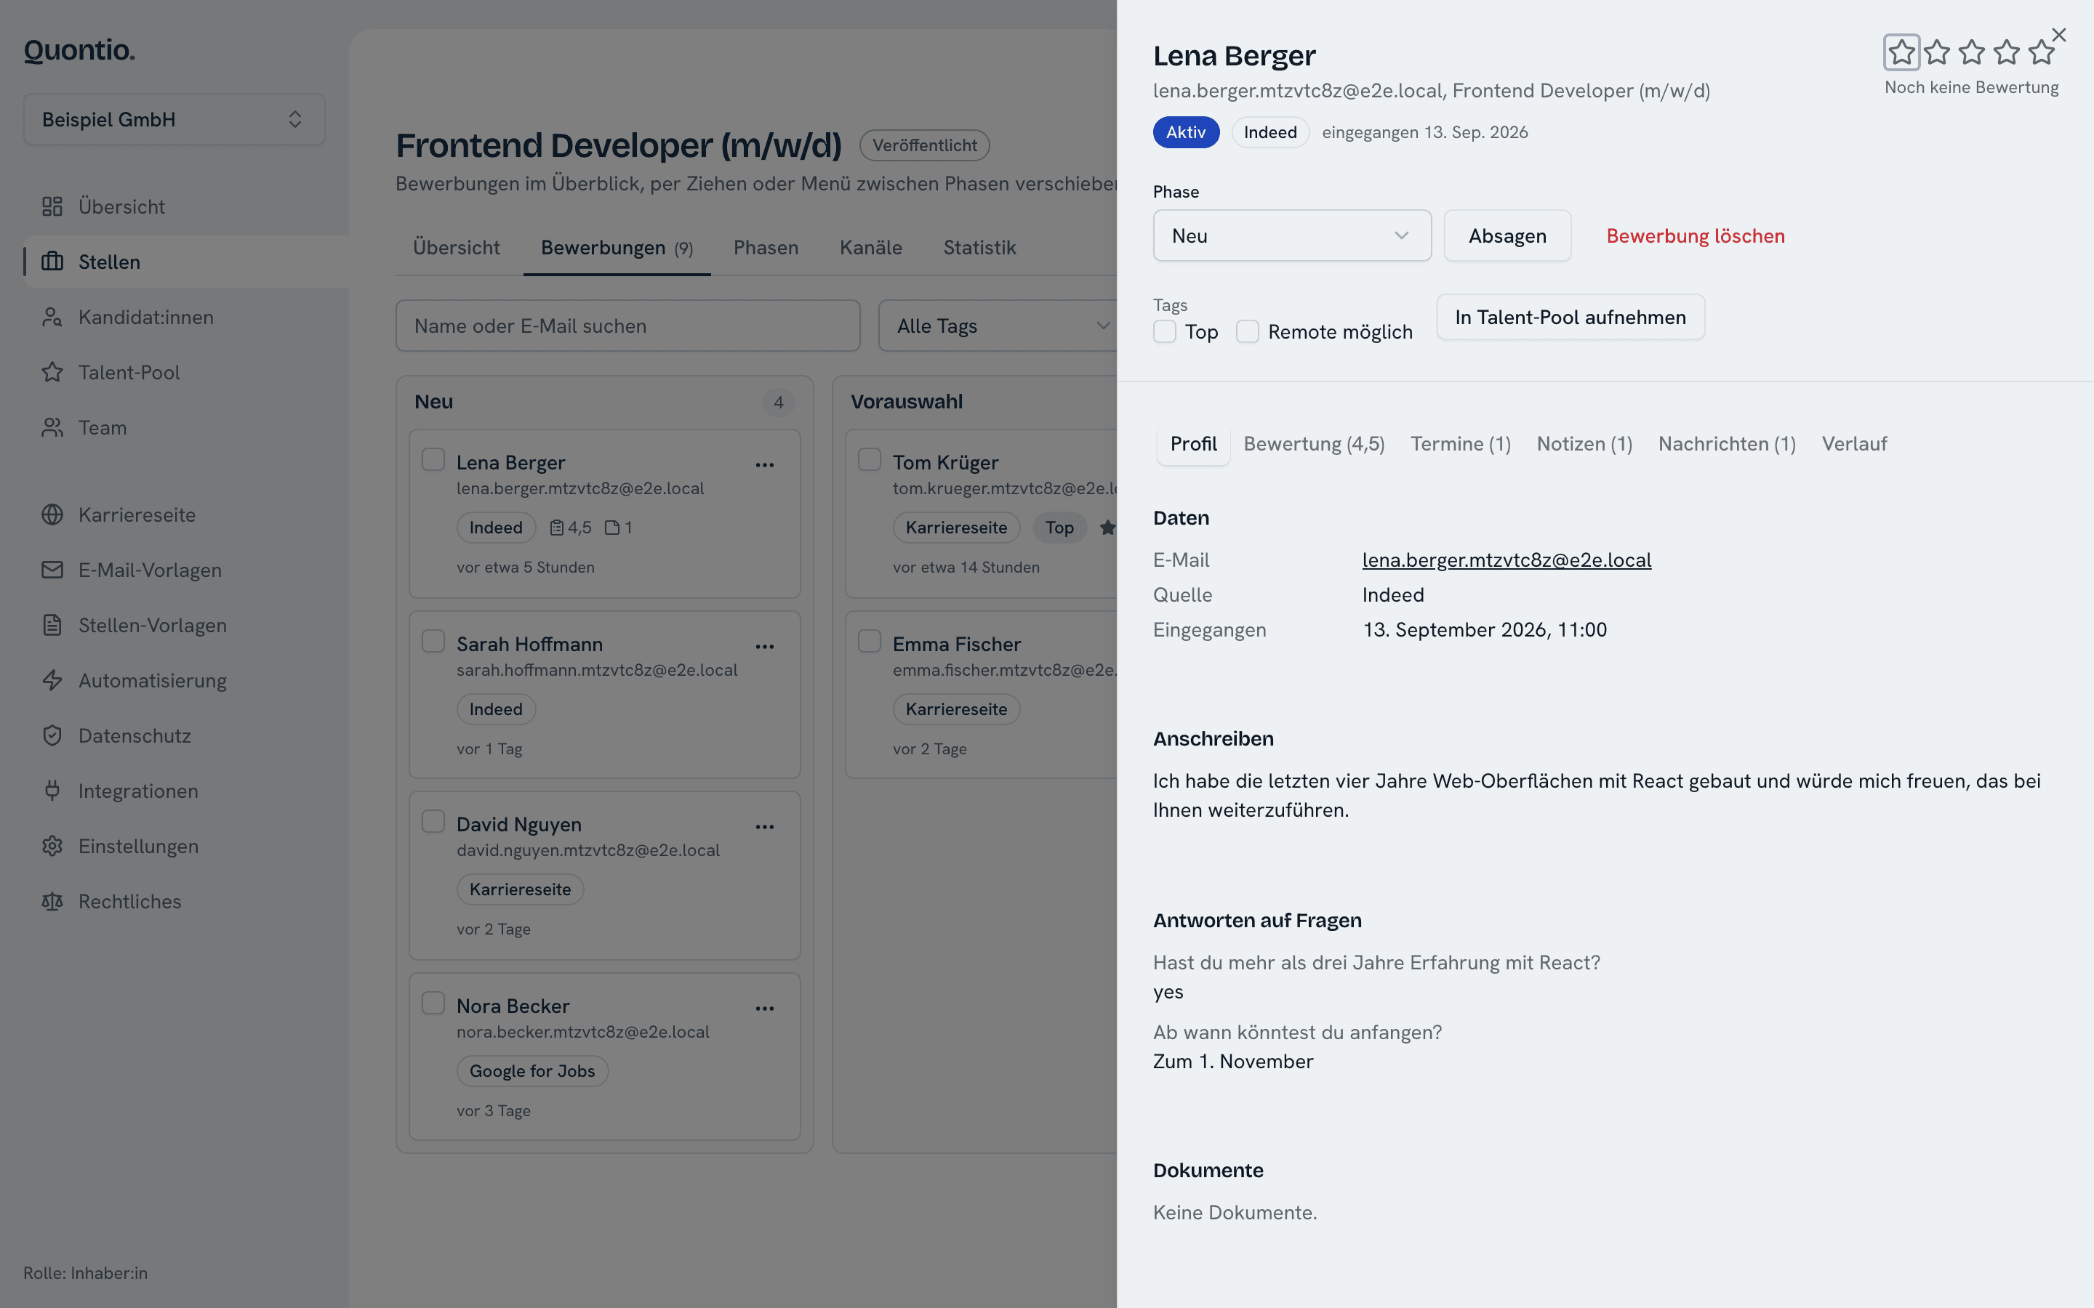Rate Lena Berger with three stars
The height and width of the screenshot is (1308, 2094).
coord(1972,53)
